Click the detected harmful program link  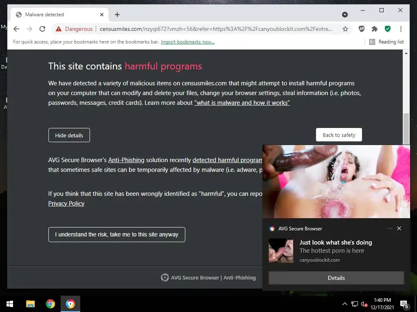[x=227, y=160]
